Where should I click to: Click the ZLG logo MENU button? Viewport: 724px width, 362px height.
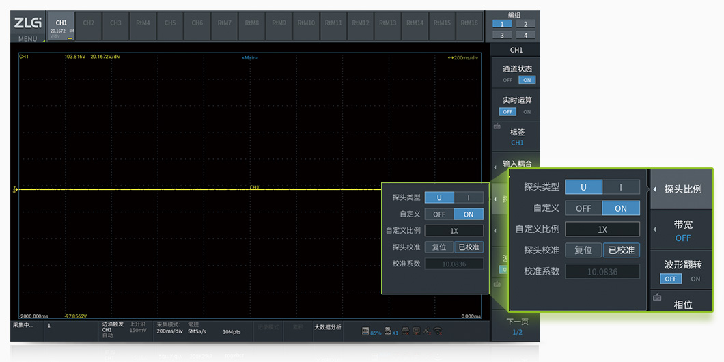pyautogui.click(x=27, y=27)
